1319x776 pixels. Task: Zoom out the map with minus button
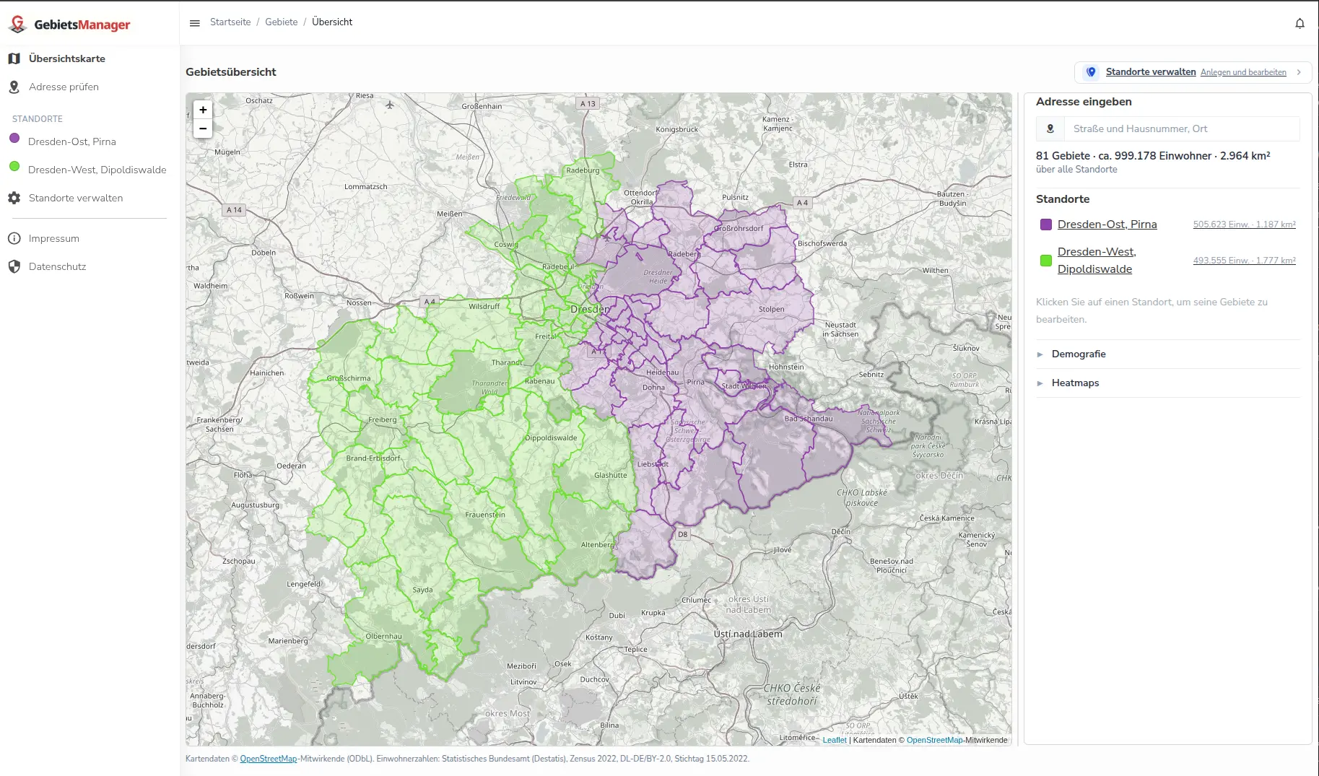tap(203, 128)
